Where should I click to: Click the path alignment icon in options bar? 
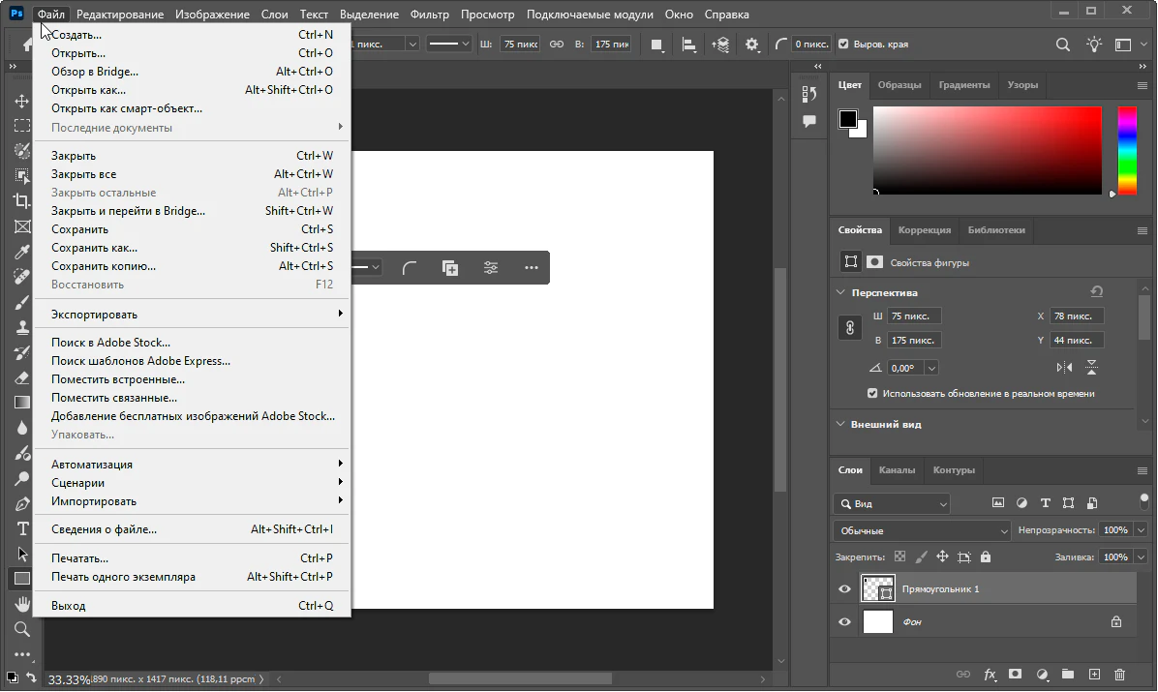pyautogui.click(x=688, y=45)
